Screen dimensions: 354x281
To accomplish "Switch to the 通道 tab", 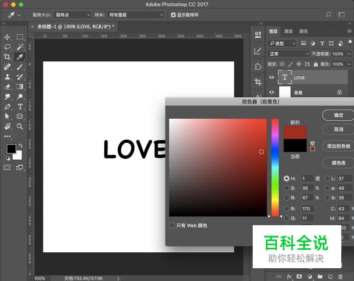I will pos(289,31).
